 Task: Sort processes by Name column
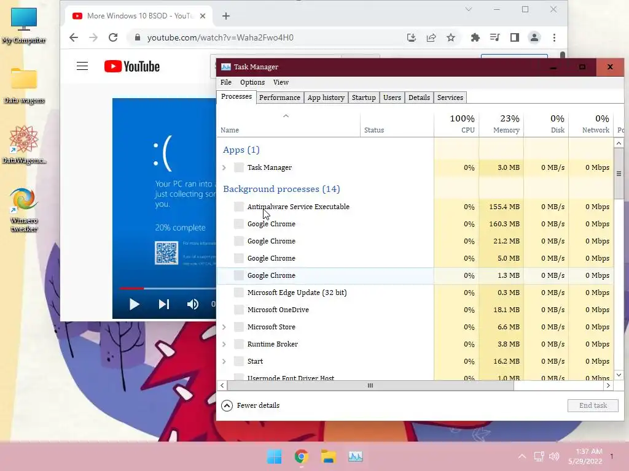coord(288,125)
